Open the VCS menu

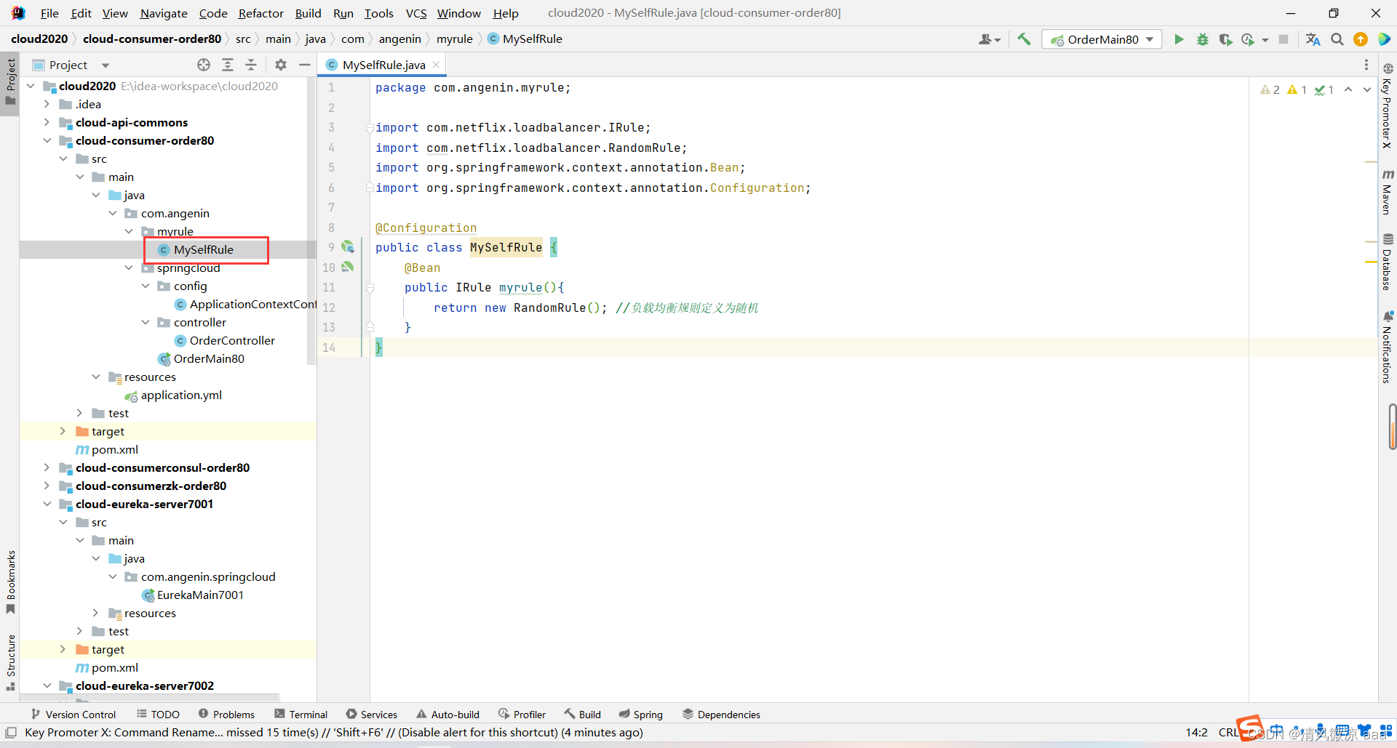click(x=416, y=13)
